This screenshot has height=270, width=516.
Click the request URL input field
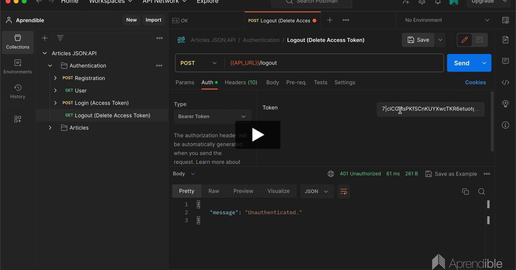pyautogui.click(x=334, y=63)
